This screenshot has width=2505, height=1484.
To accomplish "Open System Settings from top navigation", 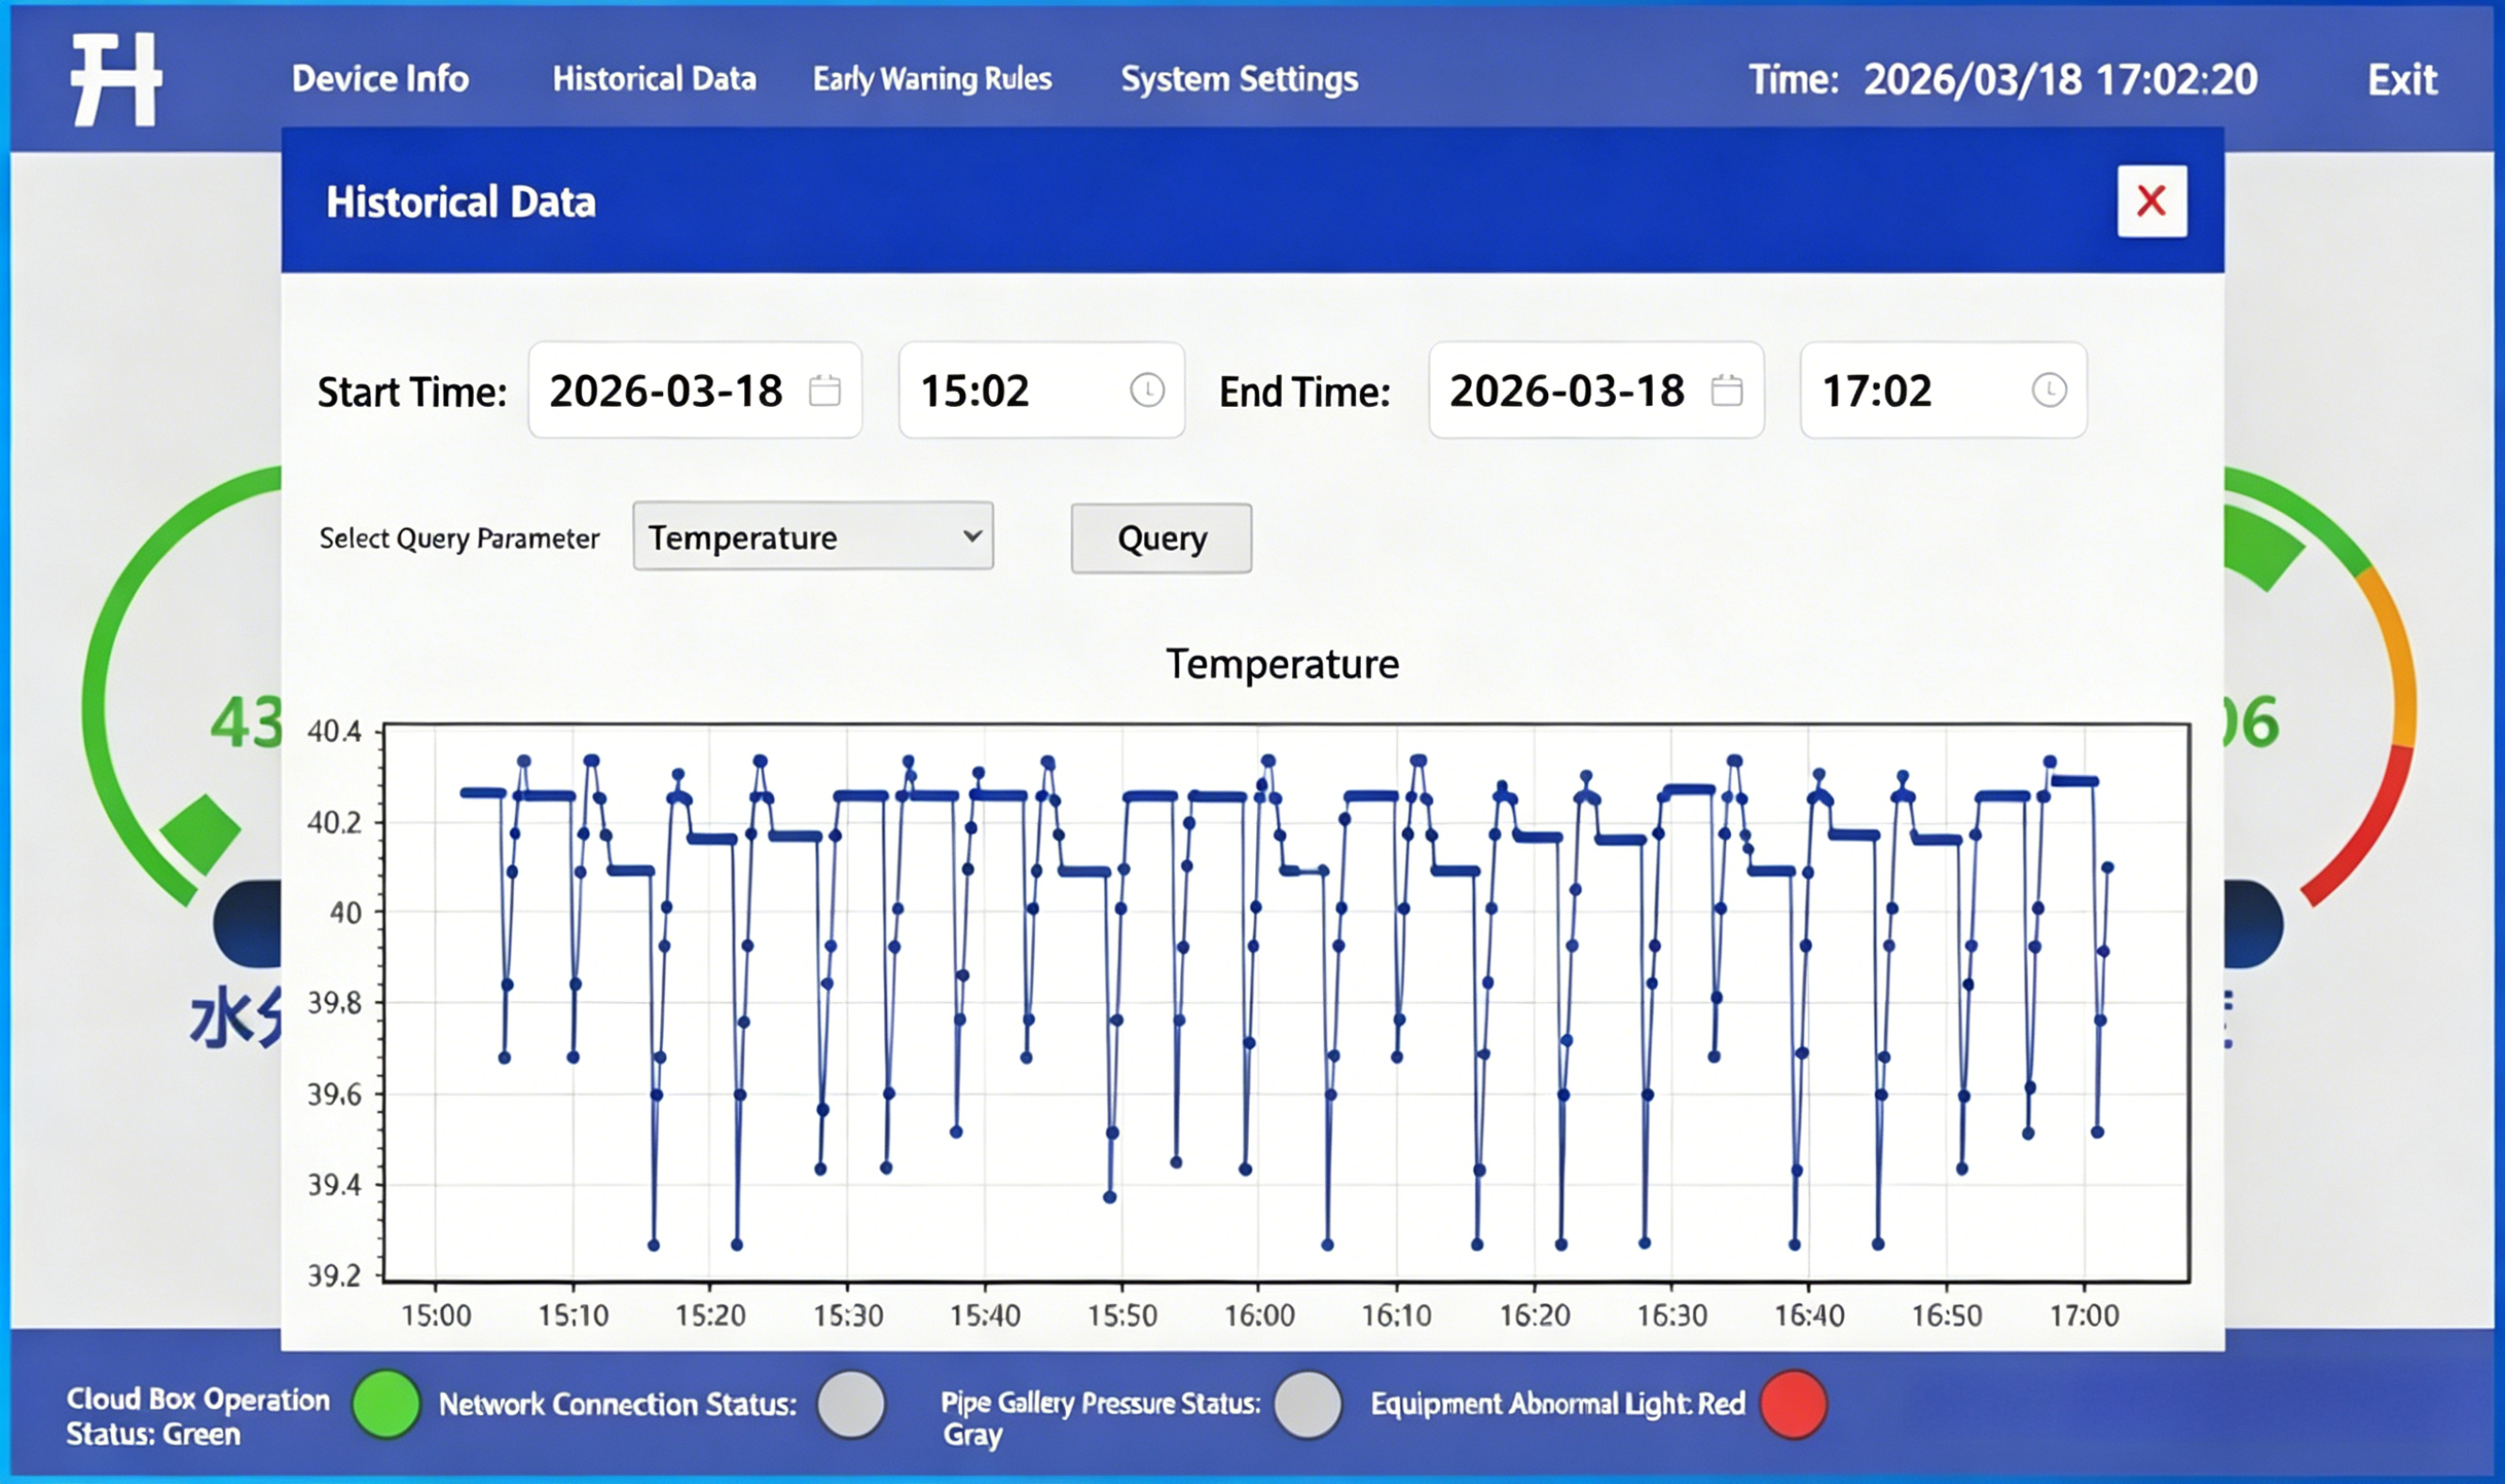I will (x=1239, y=79).
